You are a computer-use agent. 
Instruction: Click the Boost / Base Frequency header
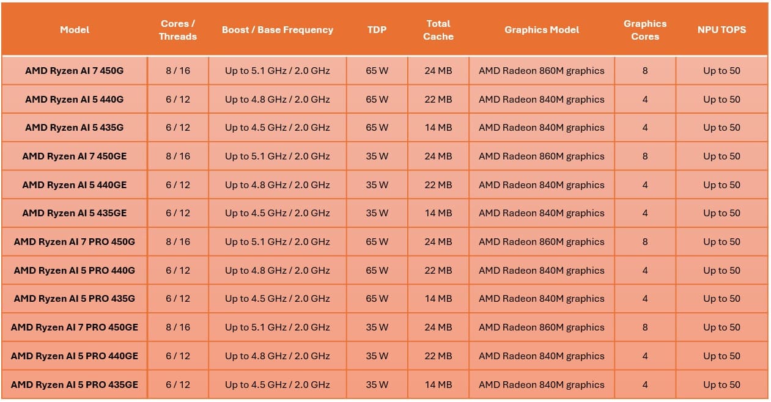tap(277, 30)
